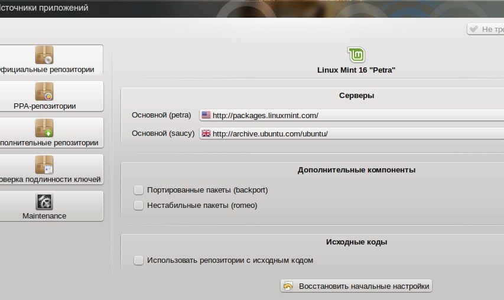Enable source code repositories checkbox
The height and width of the screenshot is (300, 504).
(138, 260)
